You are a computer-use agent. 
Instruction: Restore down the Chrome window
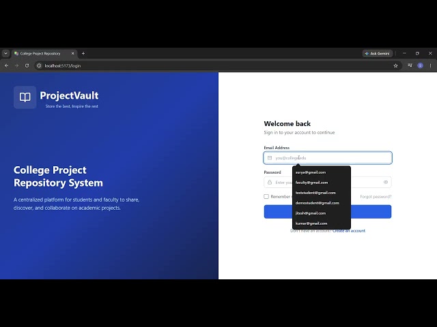[417, 53]
